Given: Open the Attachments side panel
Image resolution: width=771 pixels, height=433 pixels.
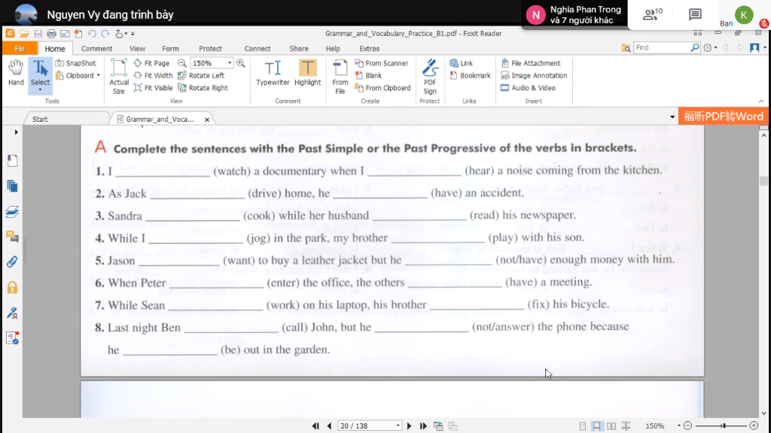Looking at the screenshot, I should point(12,262).
